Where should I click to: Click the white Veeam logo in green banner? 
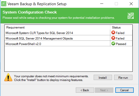pos(131,16)
